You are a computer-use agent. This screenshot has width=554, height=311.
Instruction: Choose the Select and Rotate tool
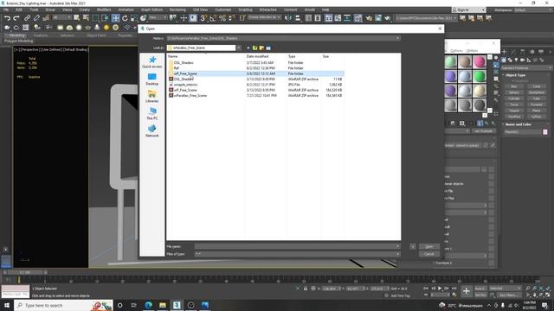125,18
